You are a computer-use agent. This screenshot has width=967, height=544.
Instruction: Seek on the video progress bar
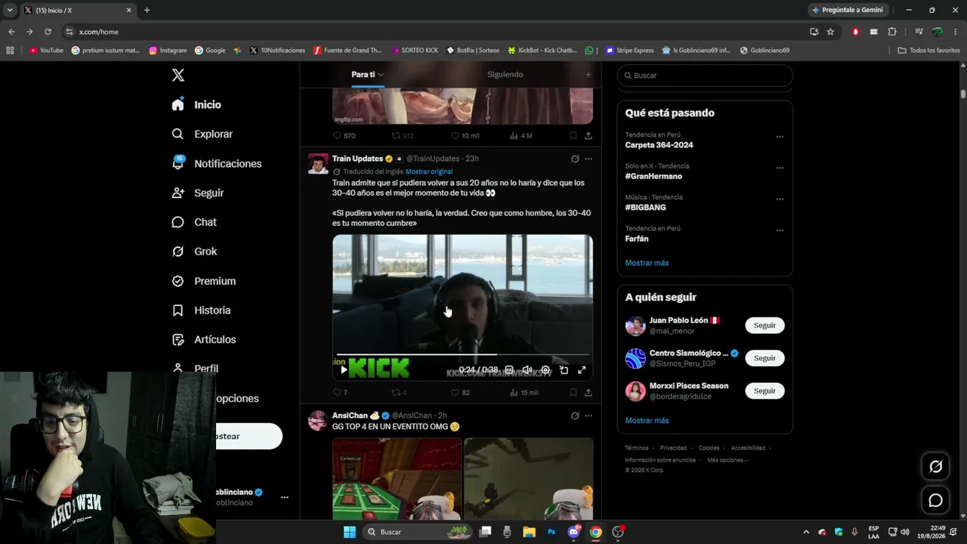[x=462, y=354]
